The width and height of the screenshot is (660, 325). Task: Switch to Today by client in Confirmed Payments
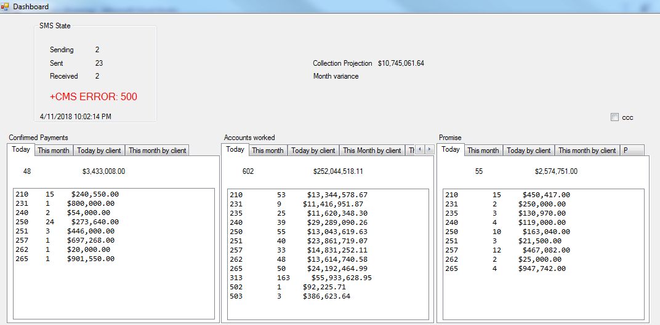(99, 151)
